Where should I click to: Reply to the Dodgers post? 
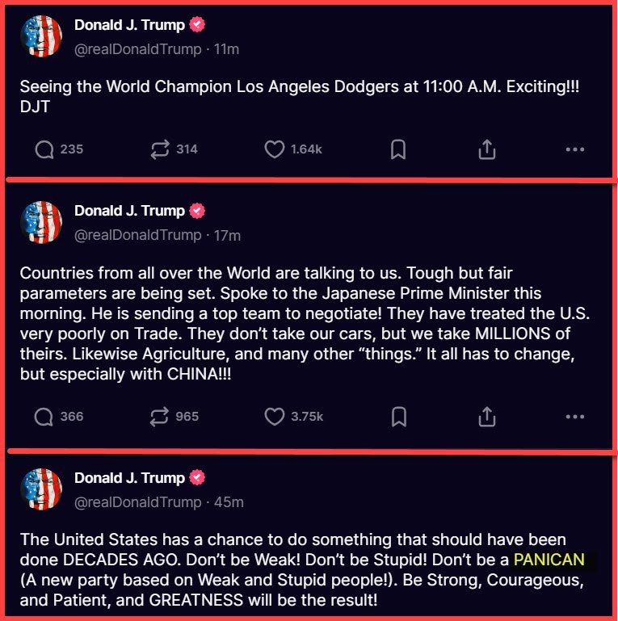click(x=44, y=149)
